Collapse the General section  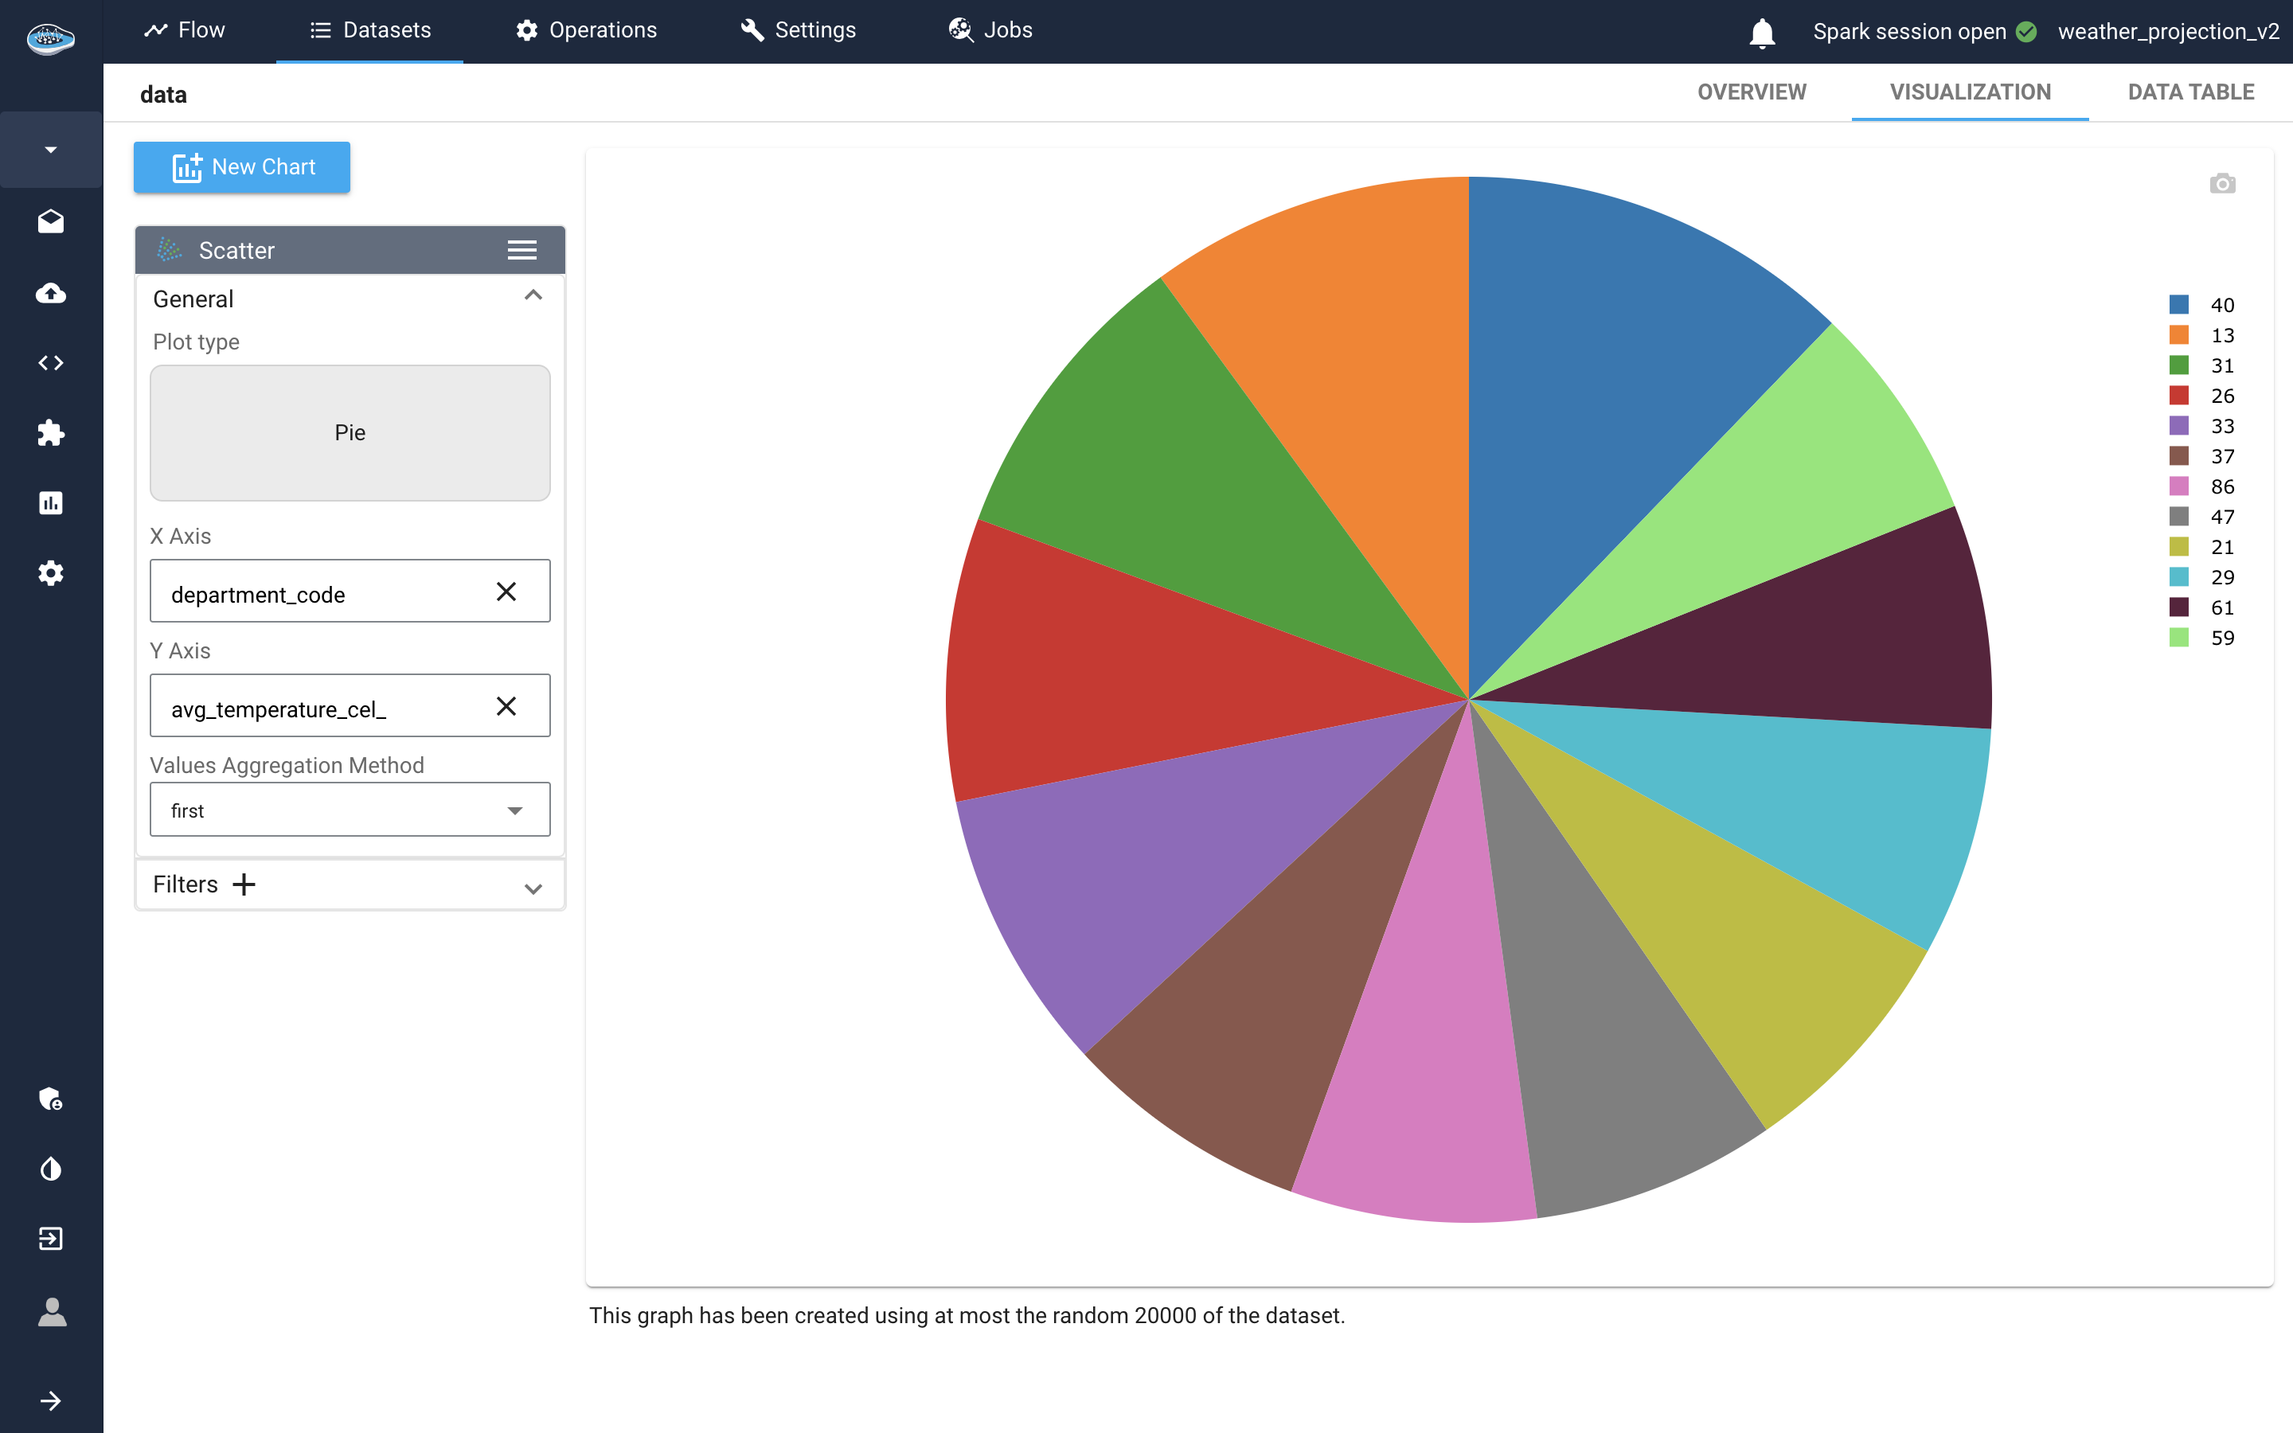[x=533, y=297]
